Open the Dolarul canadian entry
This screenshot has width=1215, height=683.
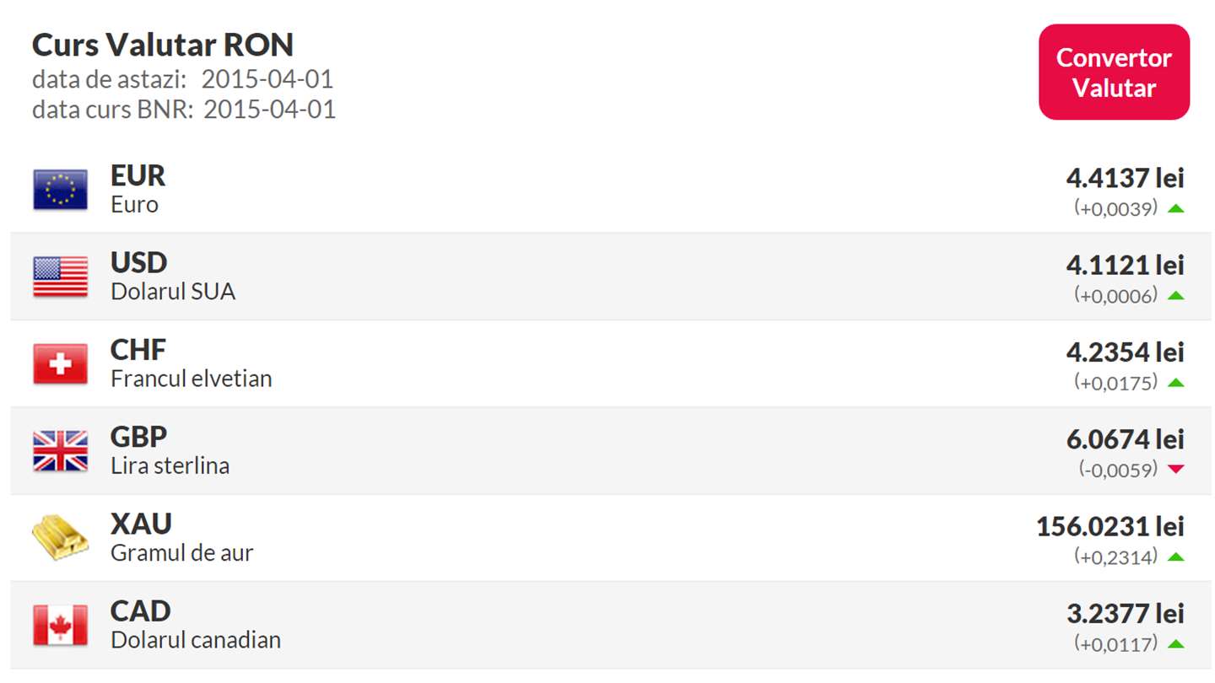tap(195, 640)
